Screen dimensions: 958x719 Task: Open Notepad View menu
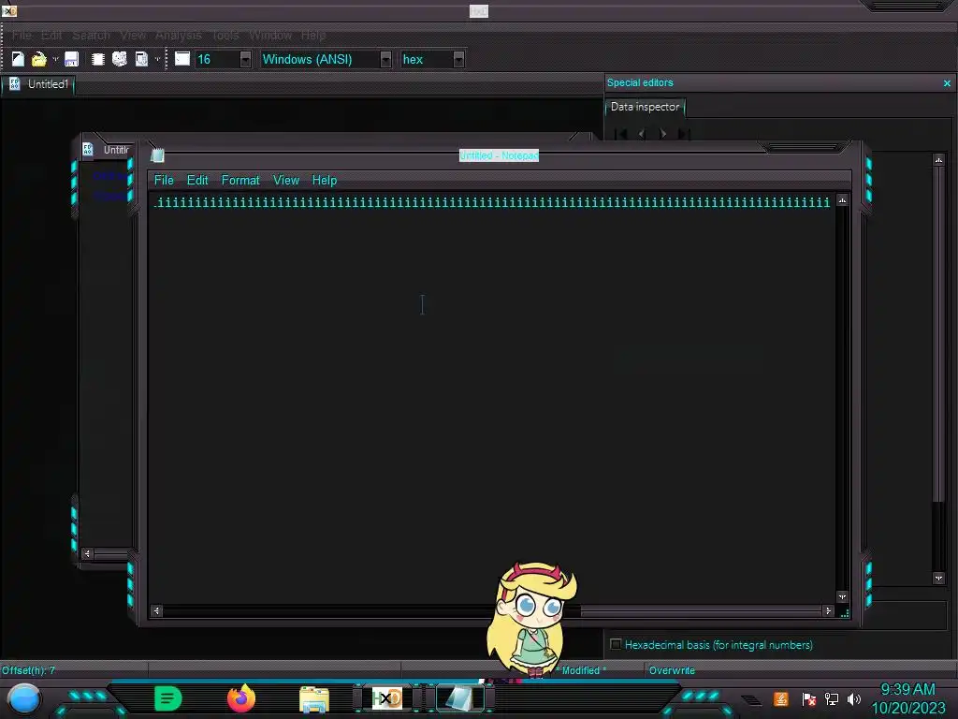tap(286, 181)
